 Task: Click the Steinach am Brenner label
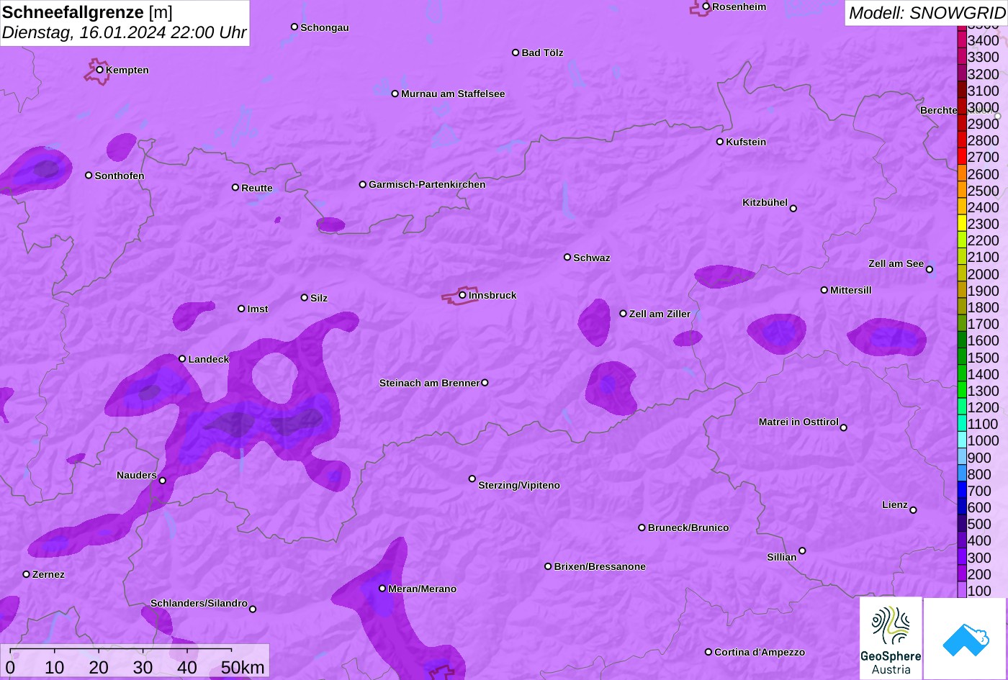point(429,383)
